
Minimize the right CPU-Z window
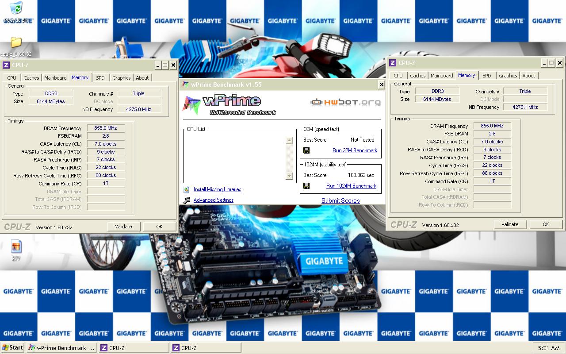[544, 63]
